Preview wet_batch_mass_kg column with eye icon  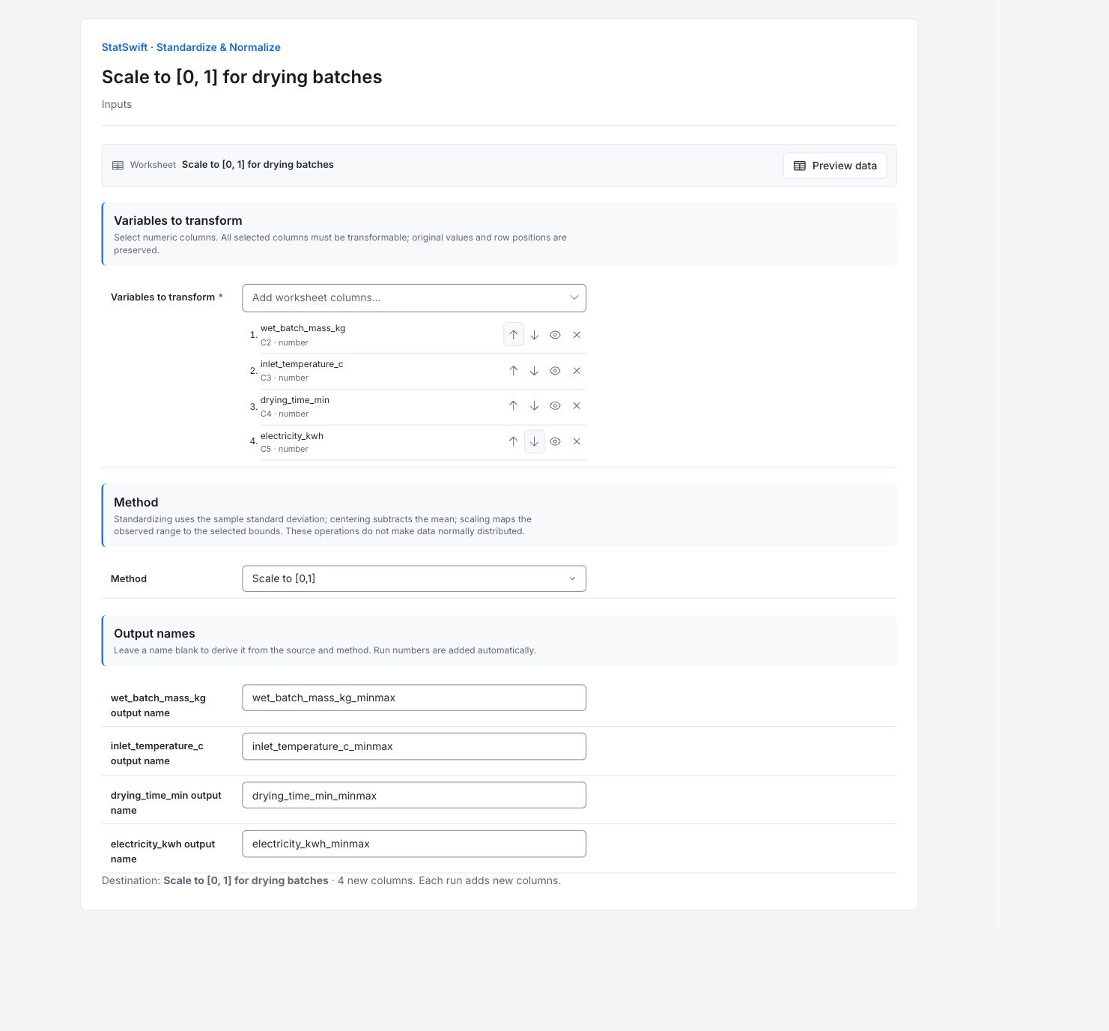tap(555, 335)
